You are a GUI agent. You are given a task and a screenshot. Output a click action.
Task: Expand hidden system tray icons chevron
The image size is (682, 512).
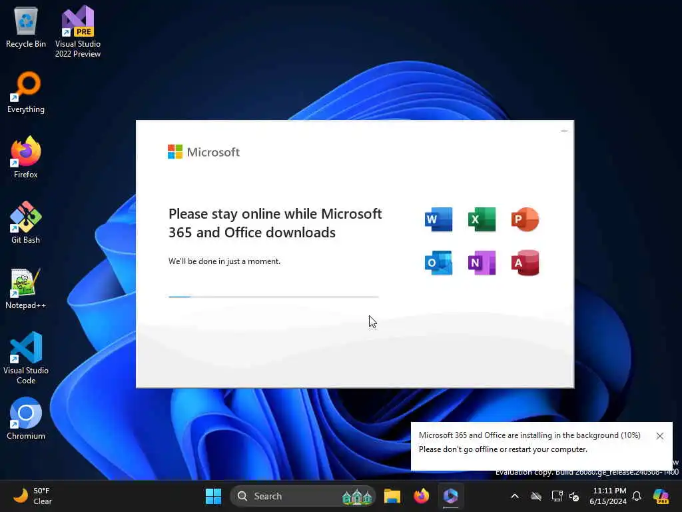515,496
